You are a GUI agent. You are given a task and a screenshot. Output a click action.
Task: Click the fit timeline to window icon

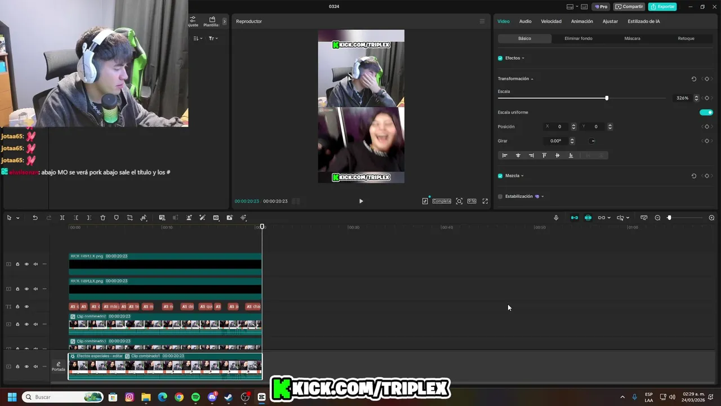click(x=644, y=218)
